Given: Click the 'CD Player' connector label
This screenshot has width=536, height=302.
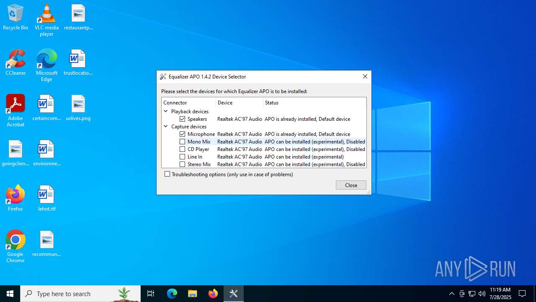Looking at the screenshot, I should 198,149.
